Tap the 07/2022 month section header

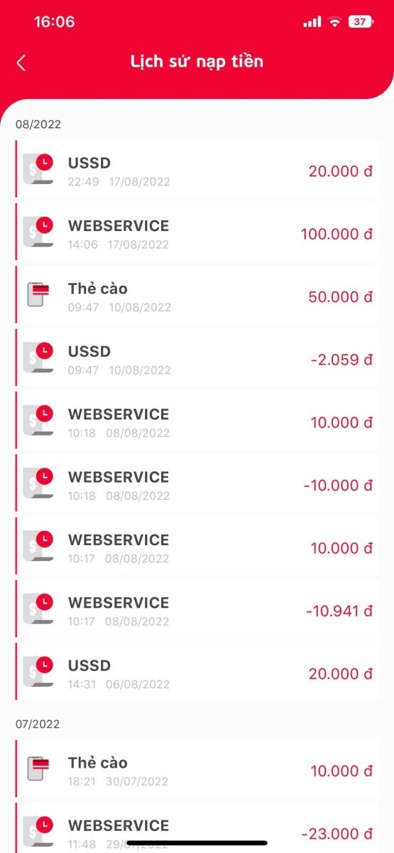pyautogui.click(x=38, y=724)
